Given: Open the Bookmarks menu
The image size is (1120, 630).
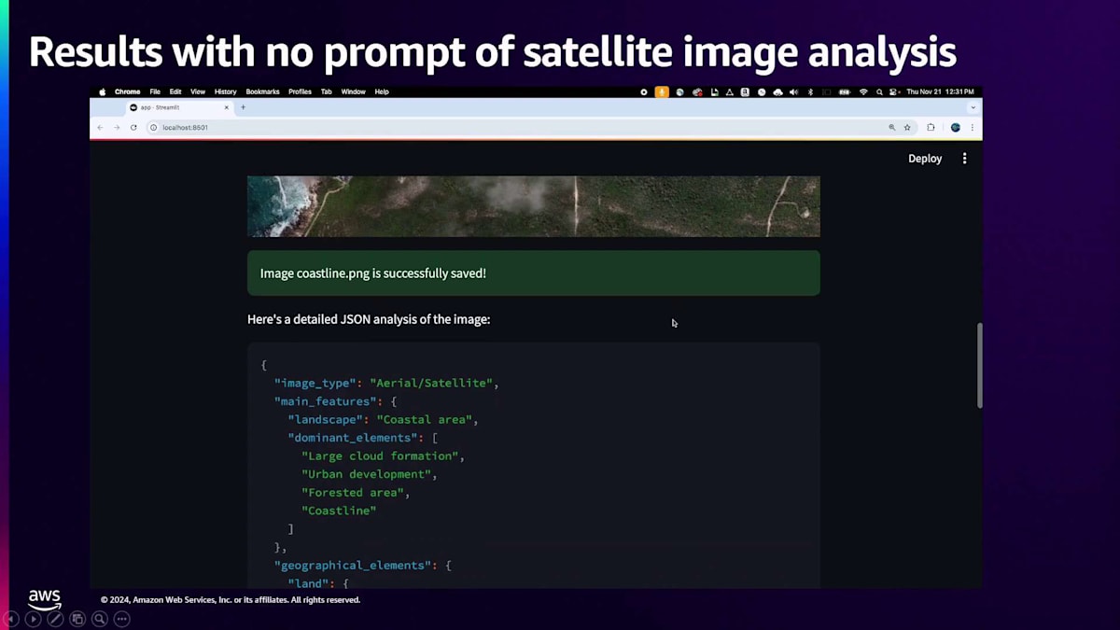Looking at the screenshot, I should 262,91.
